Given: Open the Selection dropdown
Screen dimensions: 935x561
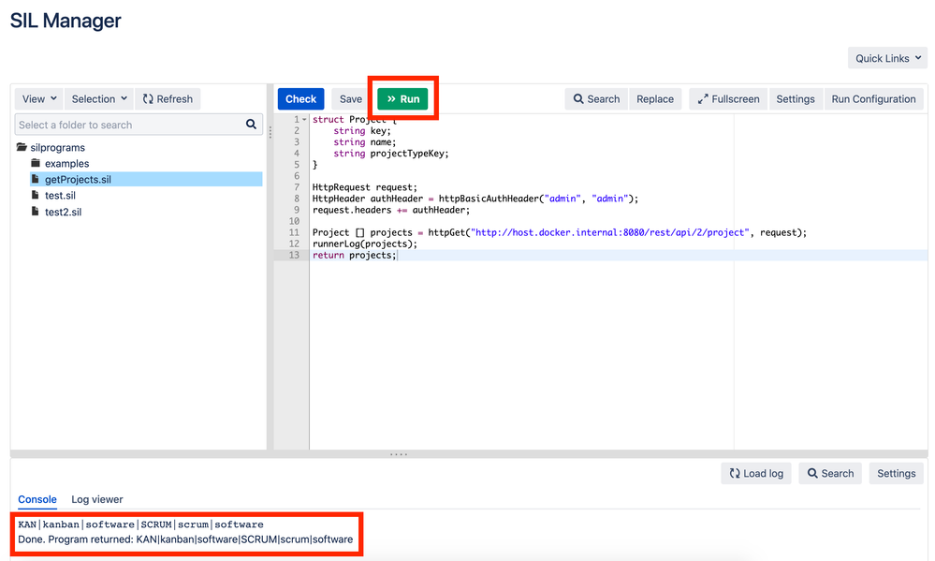Looking at the screenshot, I should pos(99,98).
